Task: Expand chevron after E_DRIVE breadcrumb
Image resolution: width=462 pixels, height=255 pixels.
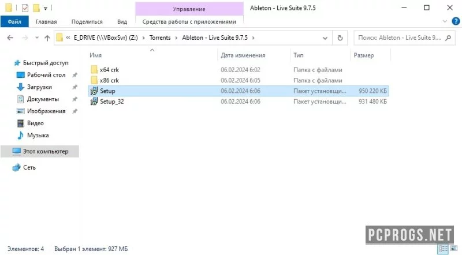Action: 143,37
